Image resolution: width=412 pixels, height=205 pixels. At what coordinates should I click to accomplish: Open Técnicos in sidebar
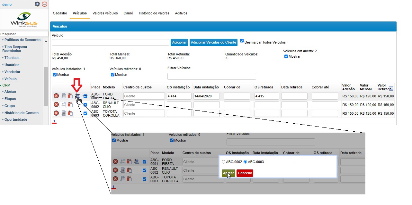[x=12, y=58]
